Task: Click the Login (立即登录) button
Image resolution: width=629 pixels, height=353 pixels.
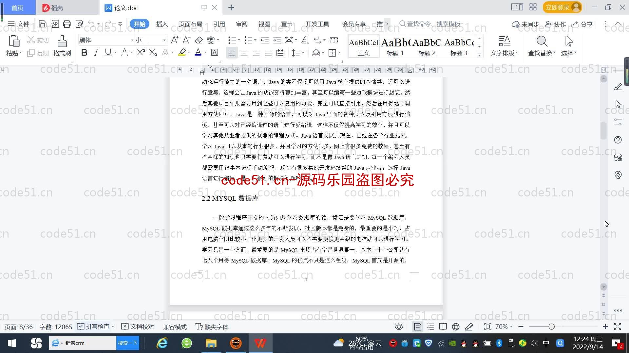Action: coord(562,7)
